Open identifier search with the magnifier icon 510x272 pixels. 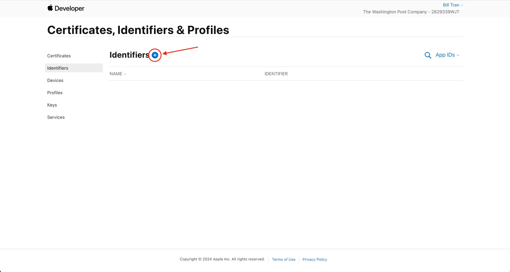[428, 55]
